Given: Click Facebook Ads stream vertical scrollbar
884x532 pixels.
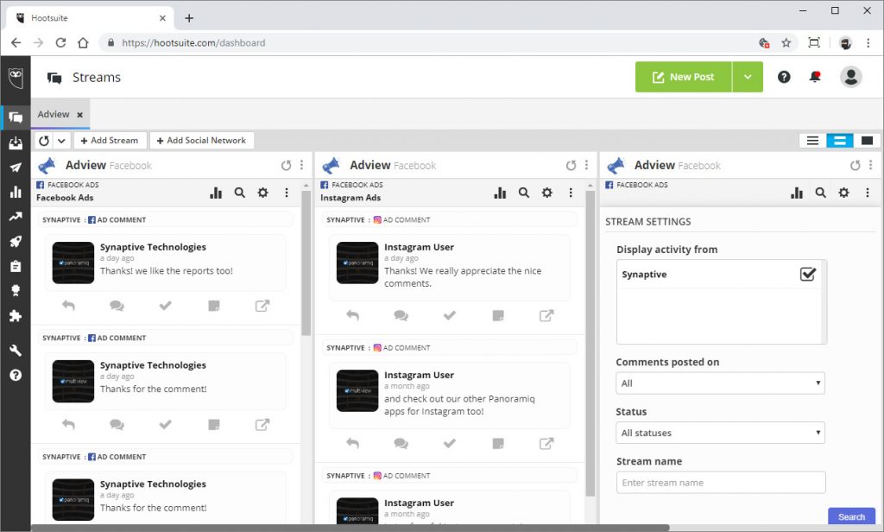Looking at the screenshot, I should click(306, 263).
